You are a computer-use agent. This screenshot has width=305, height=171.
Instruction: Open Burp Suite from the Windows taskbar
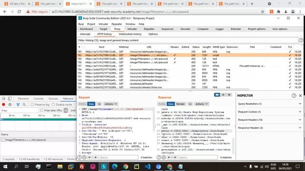pyautogui.click(x=104, y=166)
